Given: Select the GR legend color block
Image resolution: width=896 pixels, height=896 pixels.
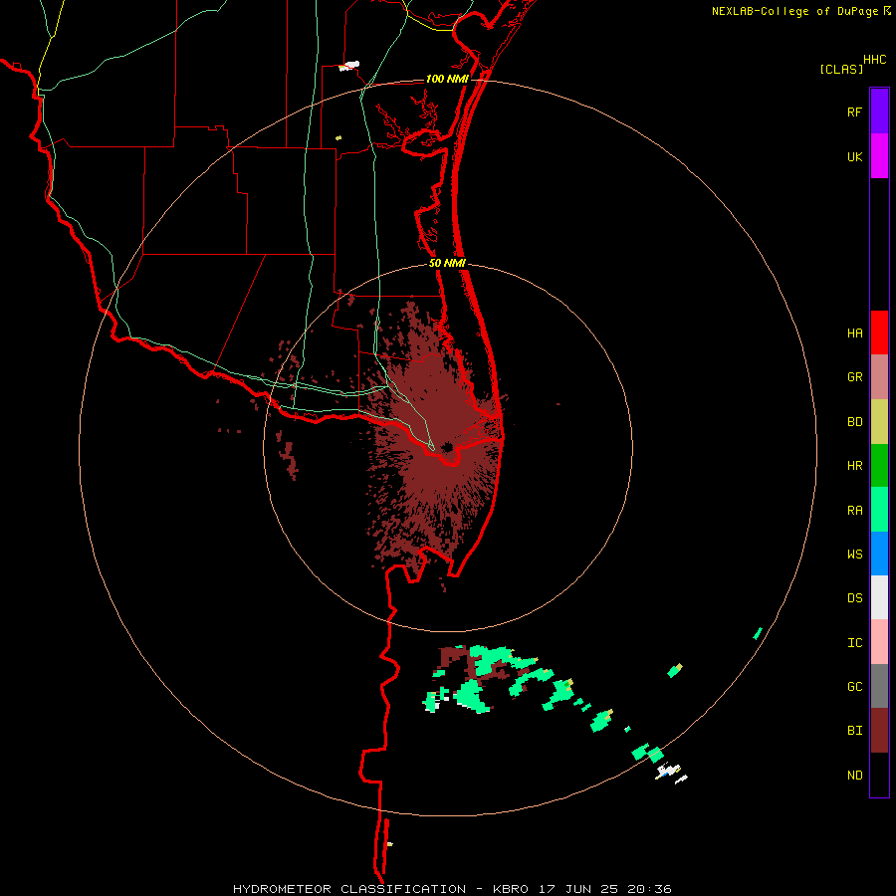Looking at the screenshot, I should [879, 377].
